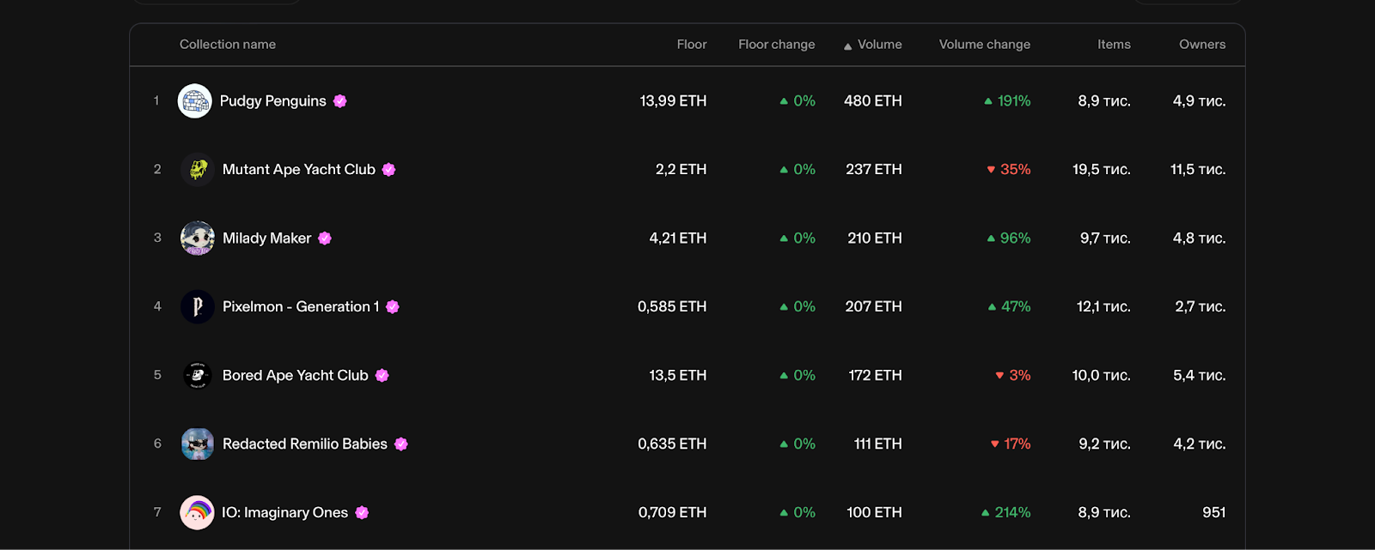Sort the table by Collection name

228,45
